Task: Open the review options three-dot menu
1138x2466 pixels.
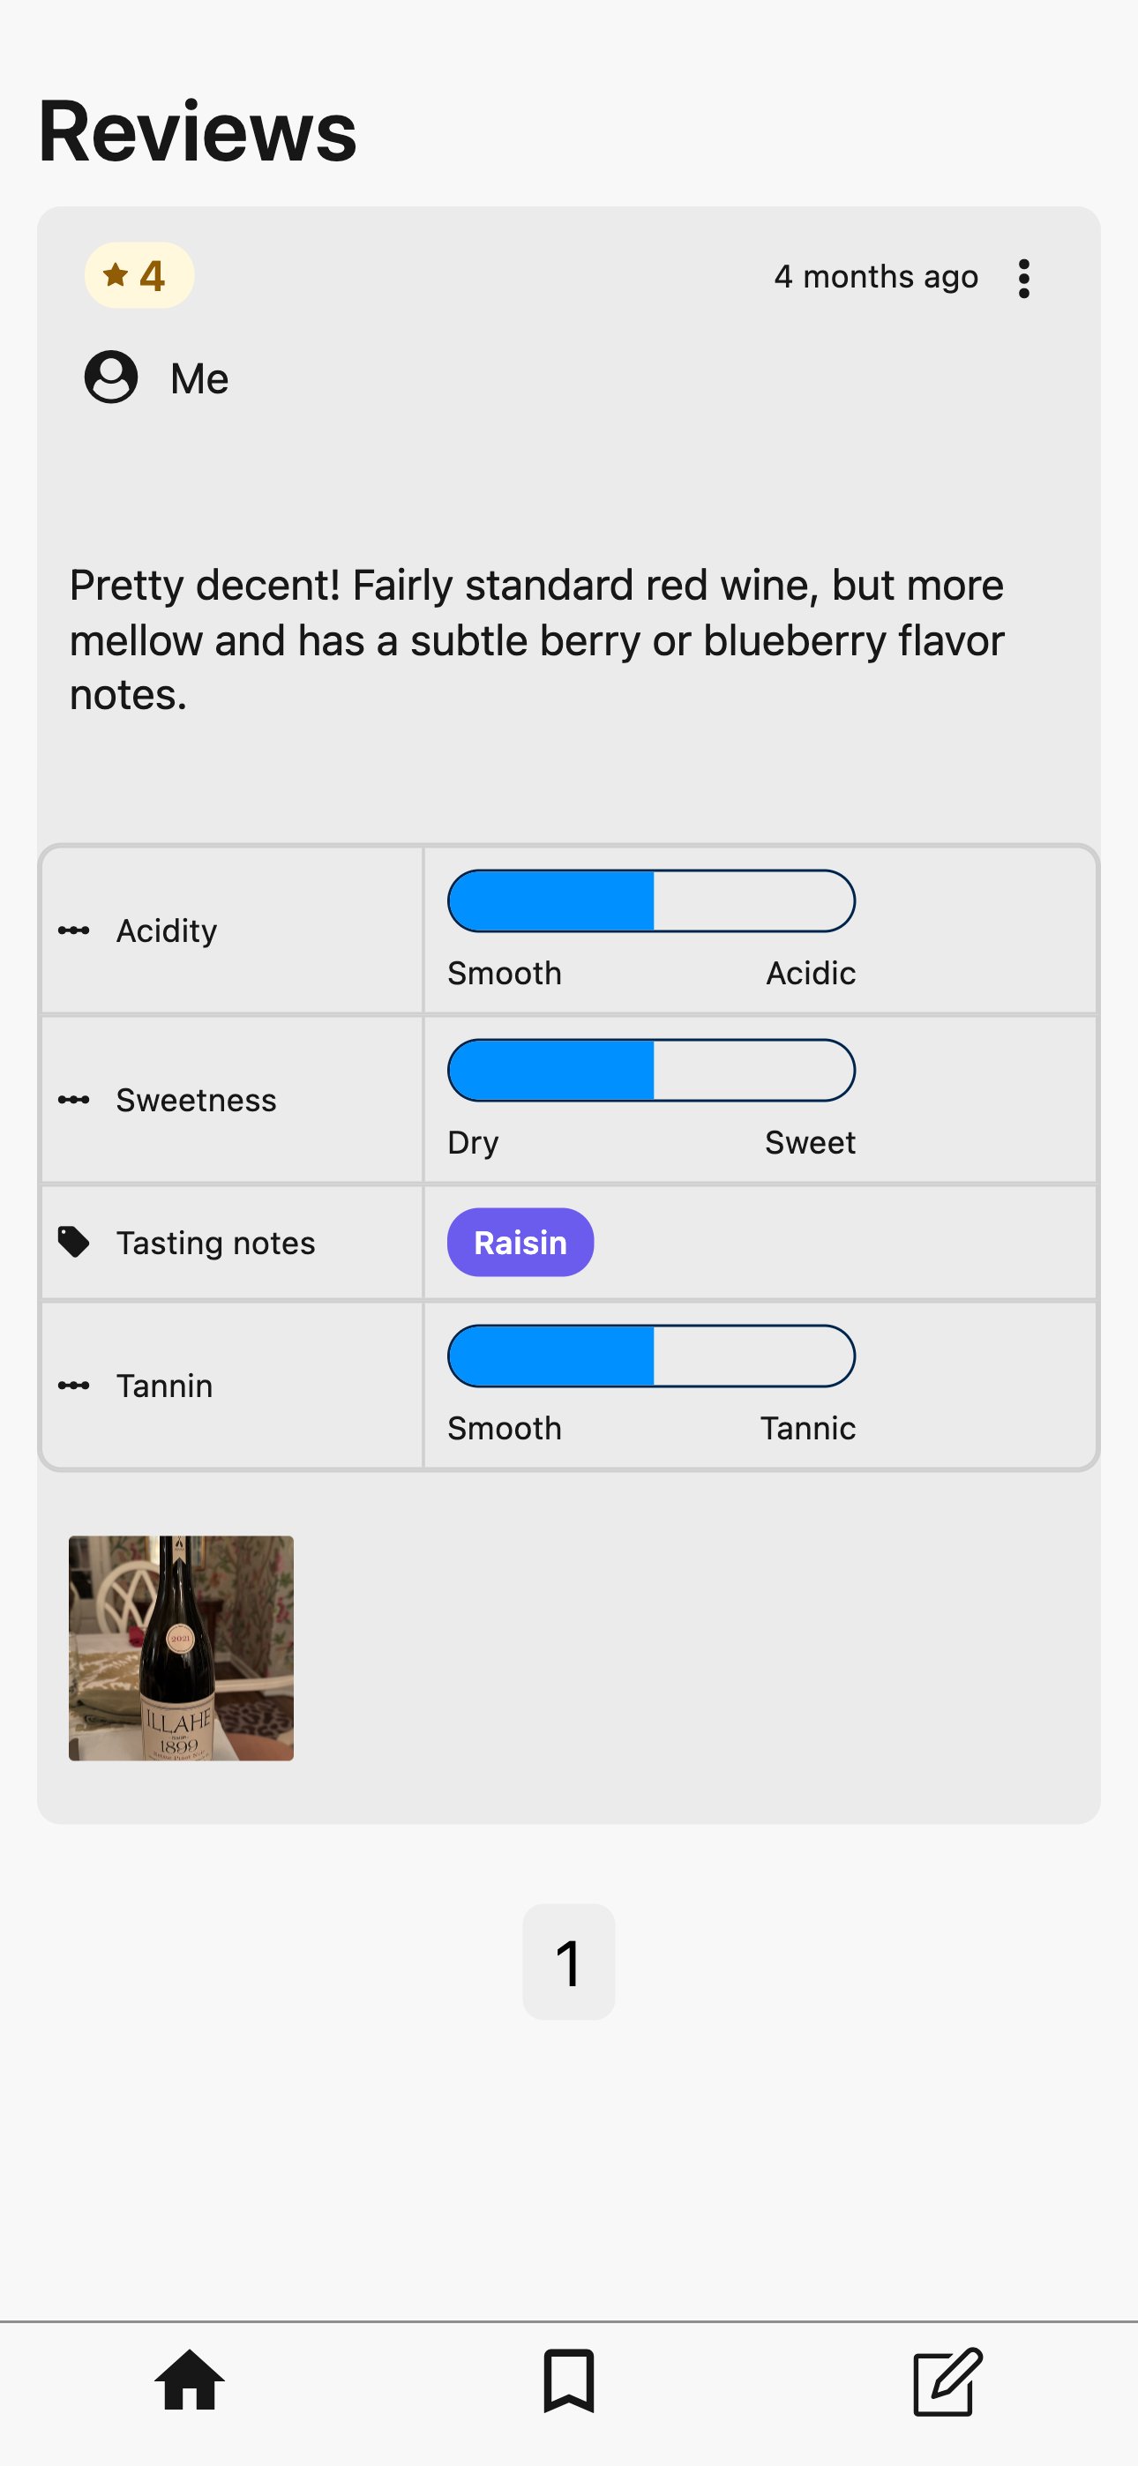Action: coord(1023,277)
